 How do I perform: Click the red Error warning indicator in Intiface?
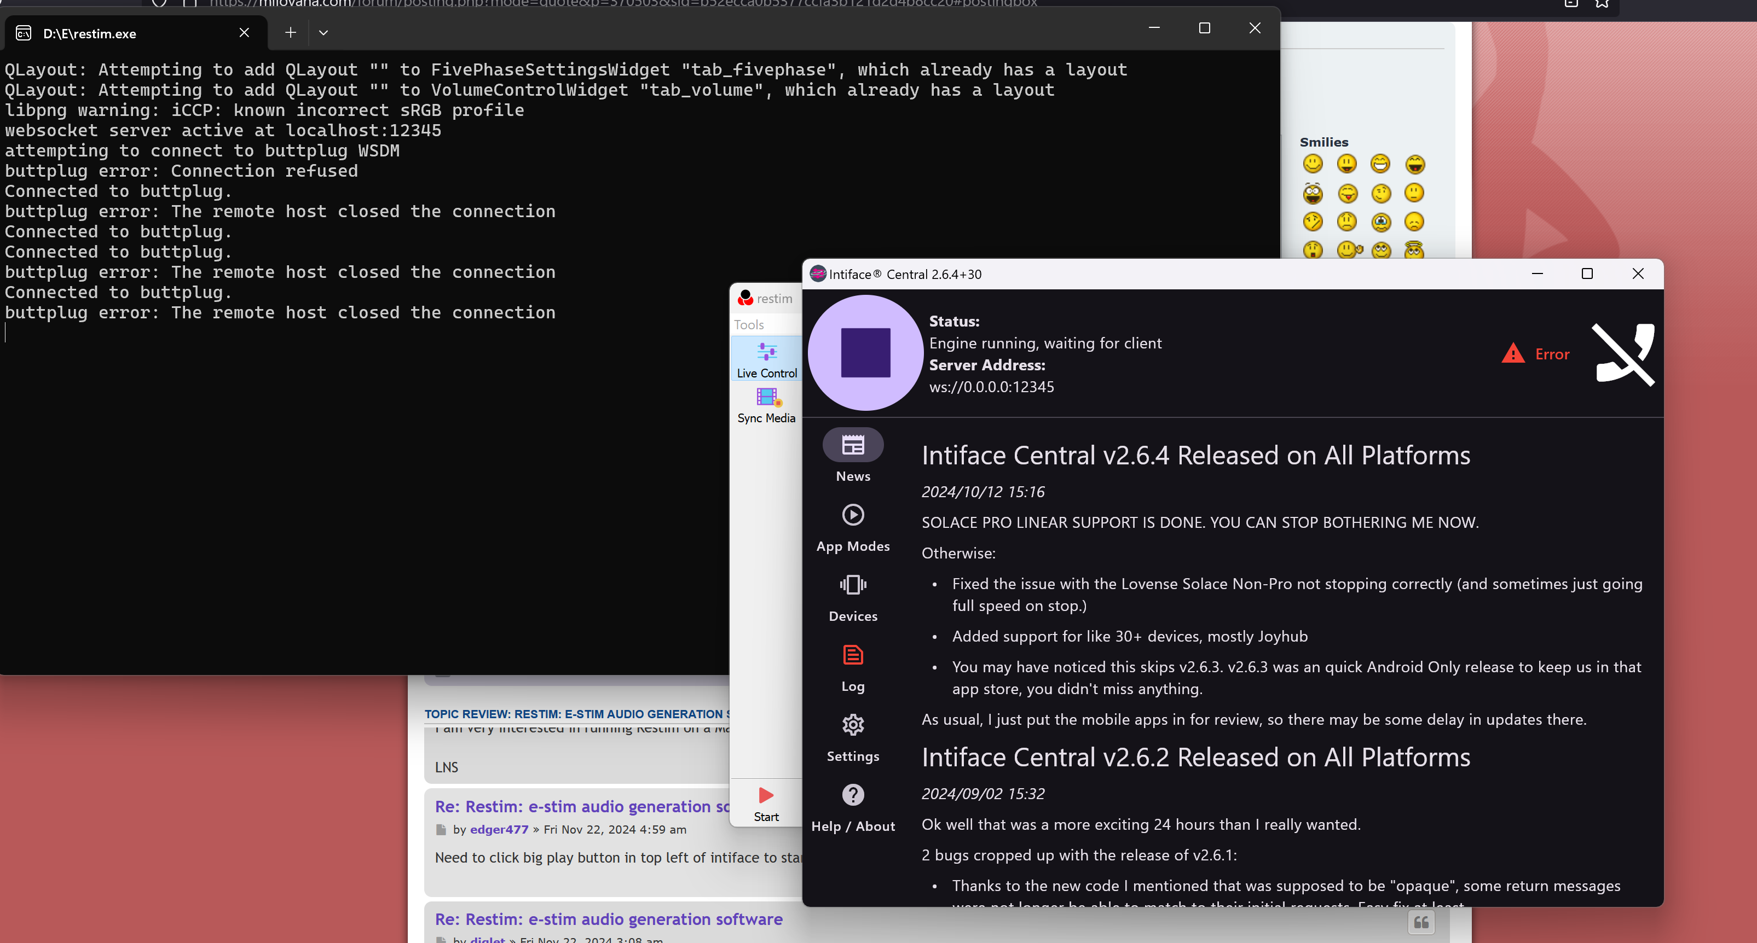(1535, 354)
